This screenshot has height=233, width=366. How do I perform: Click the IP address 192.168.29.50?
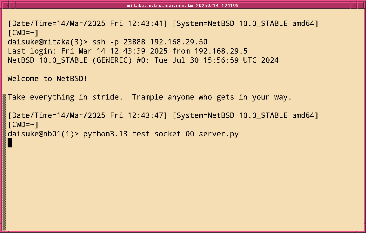179,42
